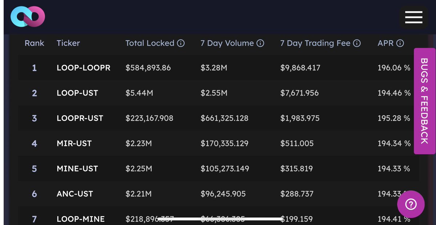Select trading fee $315.819
Image resolution: width=436 pixels, height=225 pixels.
click(x=296, y=169)
